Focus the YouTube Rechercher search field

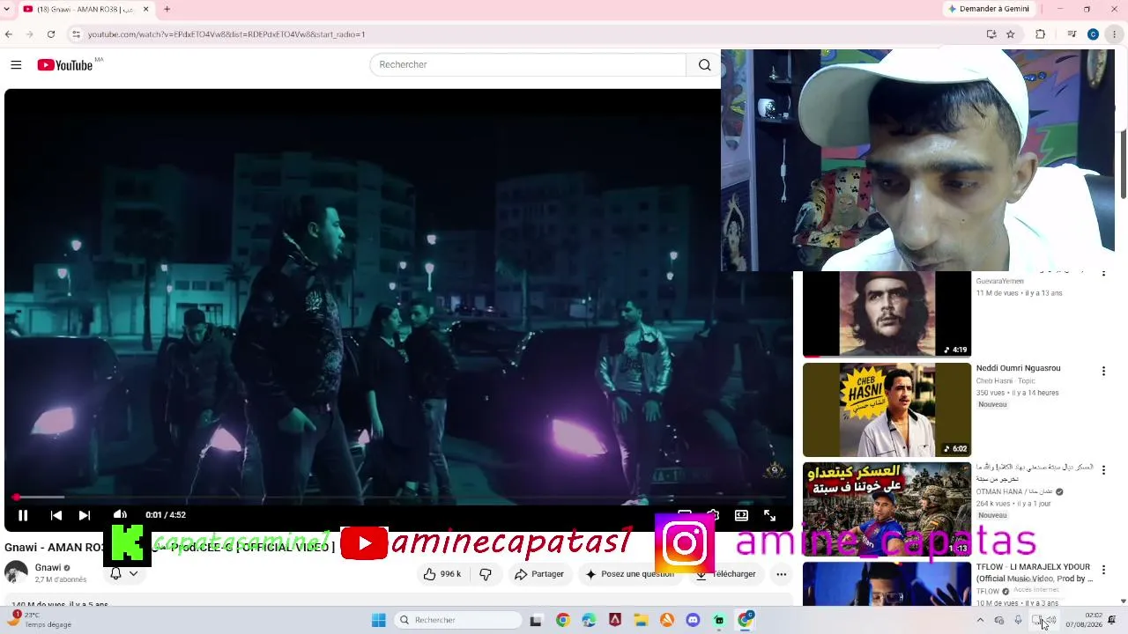(528, 65)
